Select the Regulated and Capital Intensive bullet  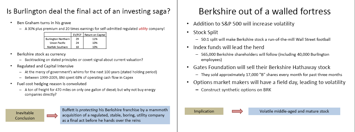pos(45,66)
